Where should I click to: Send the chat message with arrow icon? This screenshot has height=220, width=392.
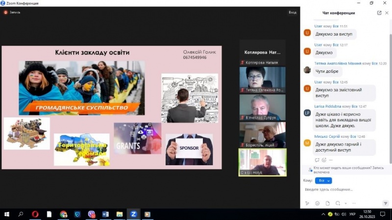coord(386,203)
